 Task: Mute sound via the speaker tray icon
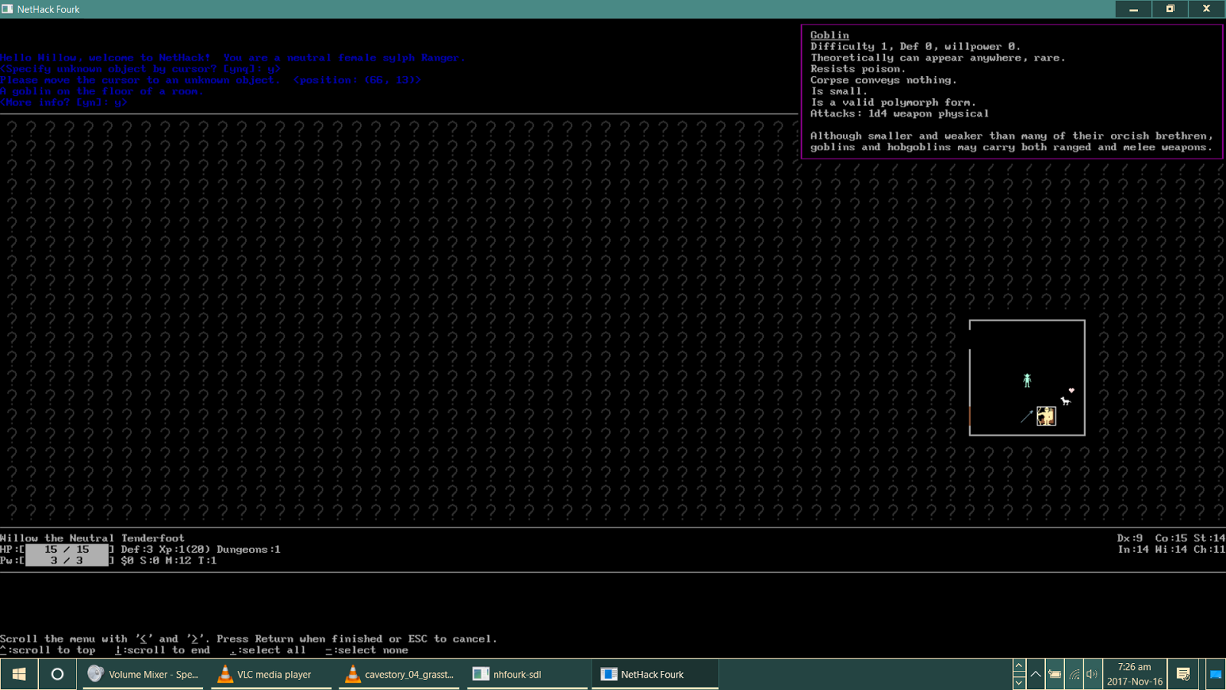click(x=1091, y=675)
